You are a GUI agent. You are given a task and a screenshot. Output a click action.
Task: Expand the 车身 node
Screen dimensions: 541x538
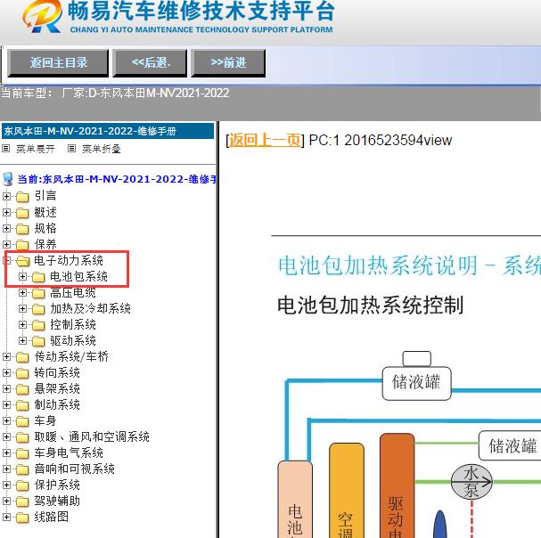coord(6,421)
